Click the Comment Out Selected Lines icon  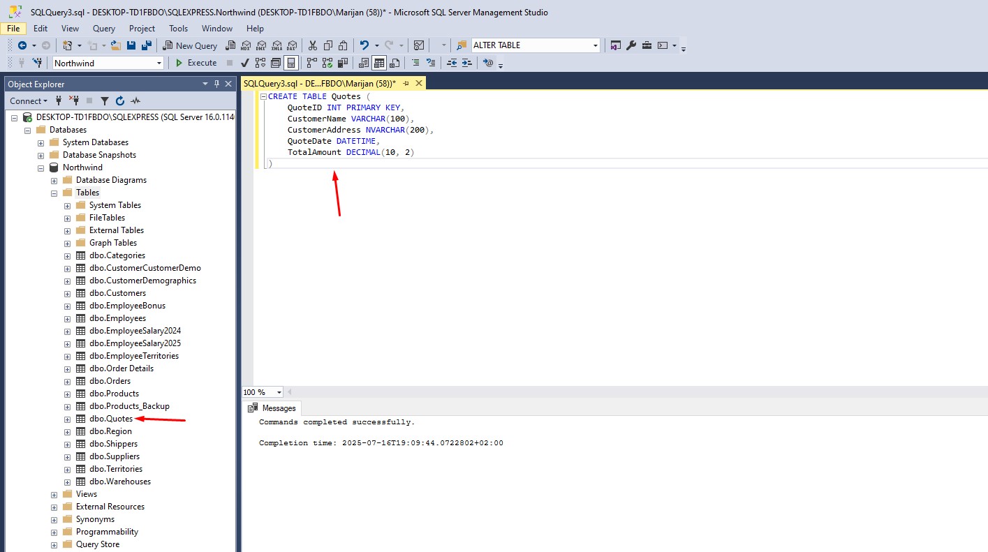pos(415,63)
